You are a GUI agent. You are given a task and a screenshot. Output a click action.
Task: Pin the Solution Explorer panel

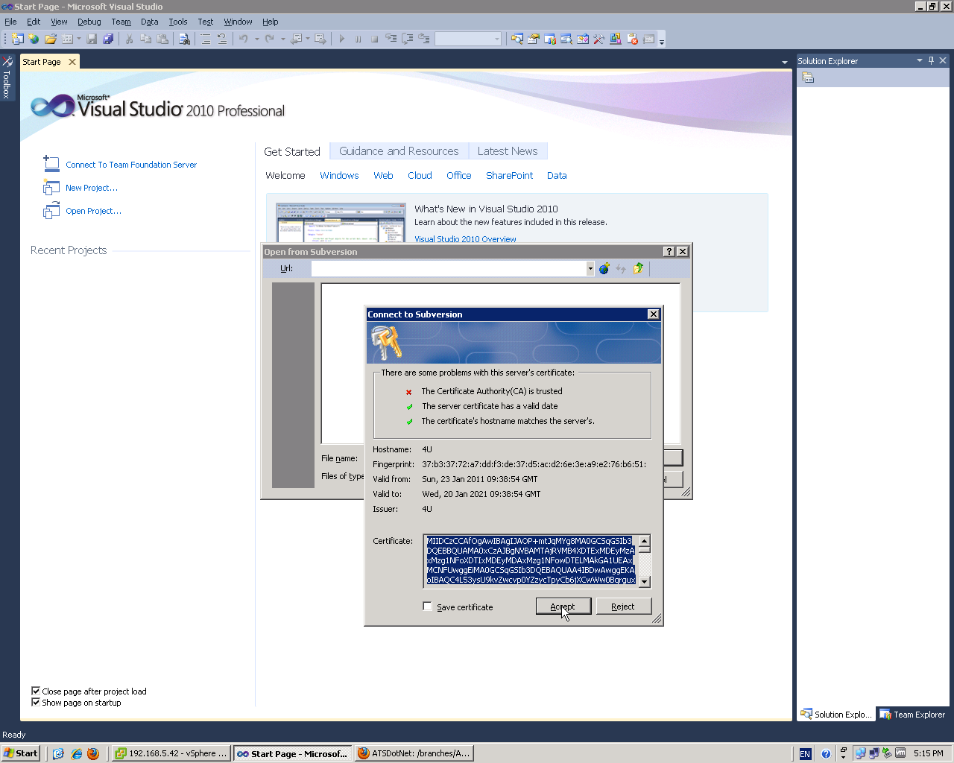[x=931, y=60]
